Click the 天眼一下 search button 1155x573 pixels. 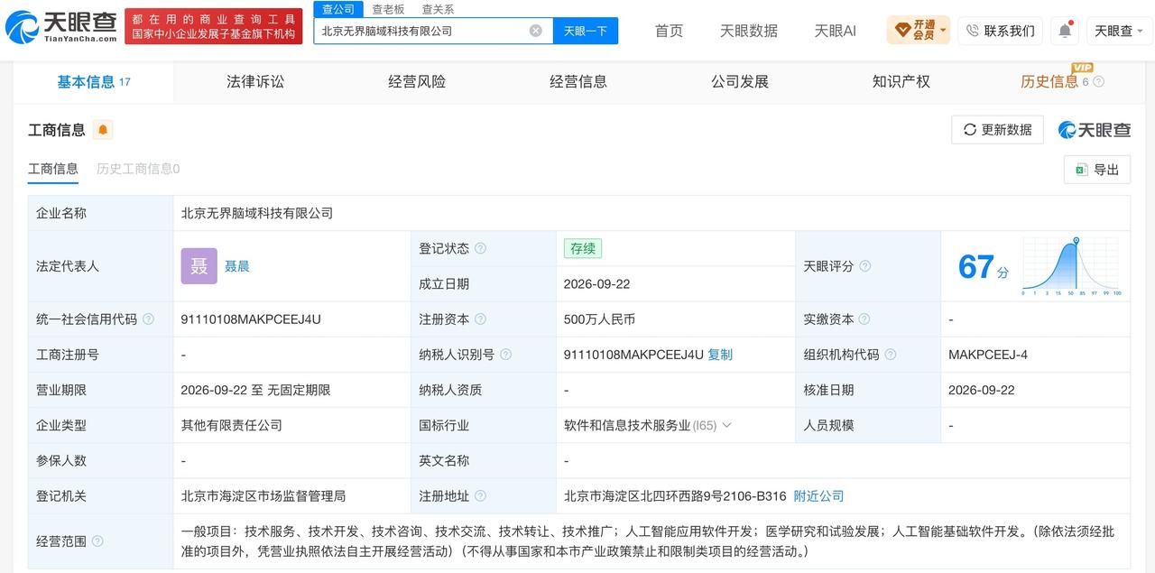coord(586,31)
